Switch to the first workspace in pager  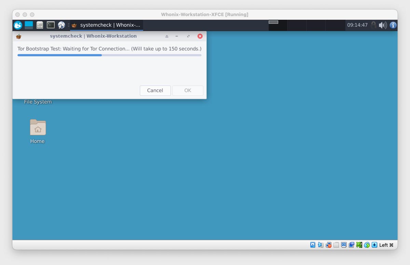tap(278, 25)
